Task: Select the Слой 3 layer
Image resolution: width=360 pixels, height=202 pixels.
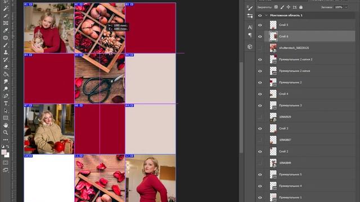Action: [309, 128]
